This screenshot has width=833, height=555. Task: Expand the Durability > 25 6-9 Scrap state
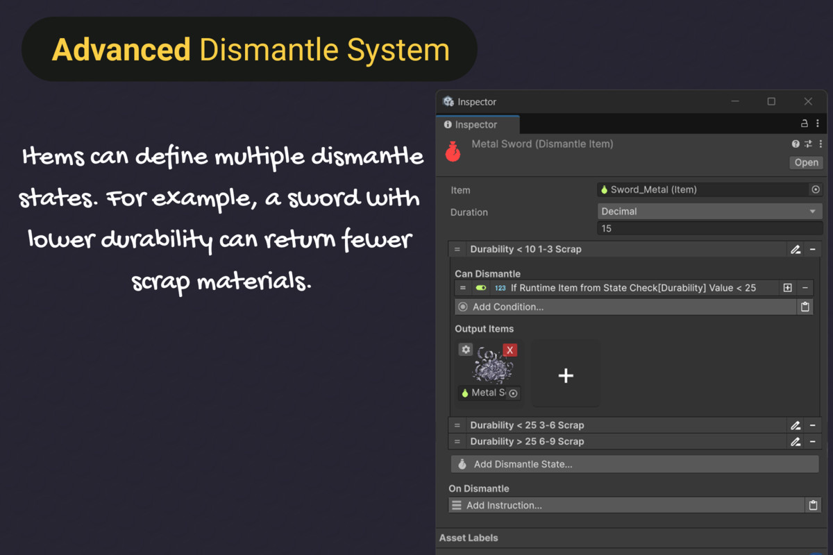click(x=526, y=442)
